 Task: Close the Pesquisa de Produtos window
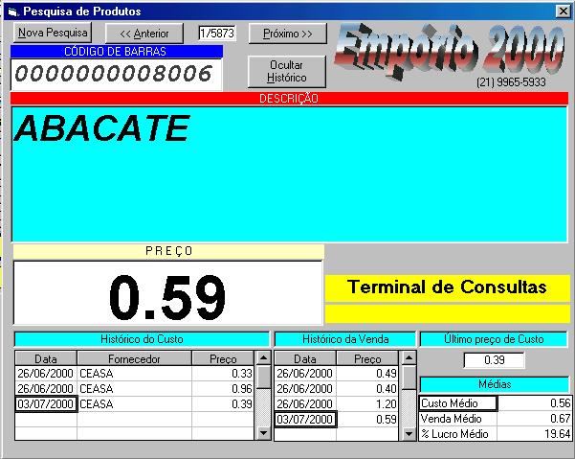pos(562,11)
